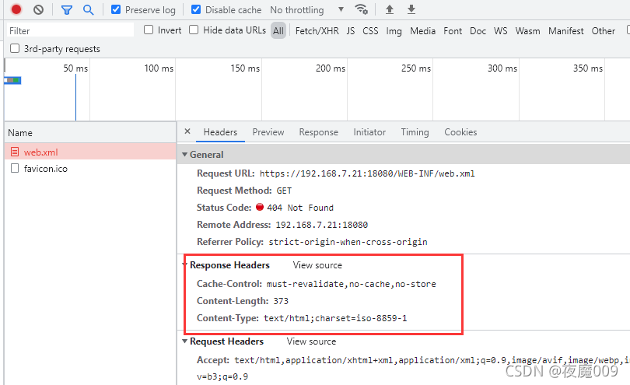Screen dimensions: 630x385
Task: Filter by Manifest requests
Action: tap(565, 31)
